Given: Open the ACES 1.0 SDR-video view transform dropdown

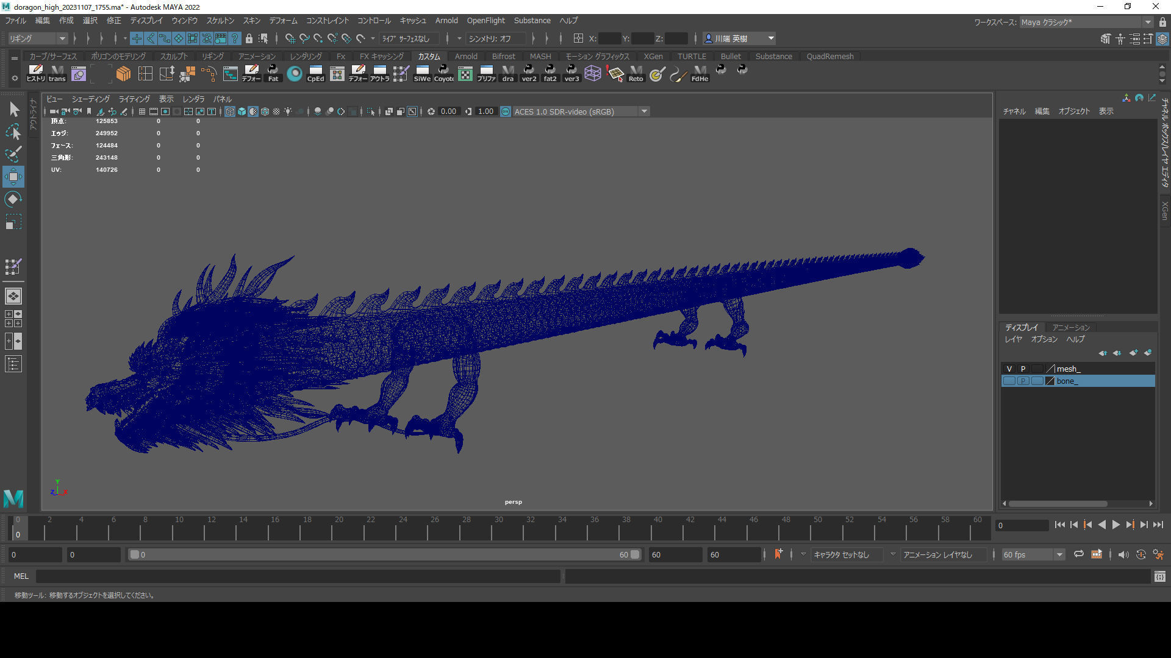Looking at the screenshot, I should click(581, 111).
